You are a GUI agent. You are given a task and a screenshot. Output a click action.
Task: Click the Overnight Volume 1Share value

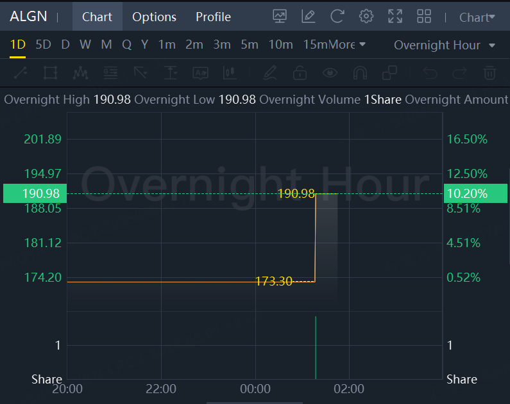point(382,100)
